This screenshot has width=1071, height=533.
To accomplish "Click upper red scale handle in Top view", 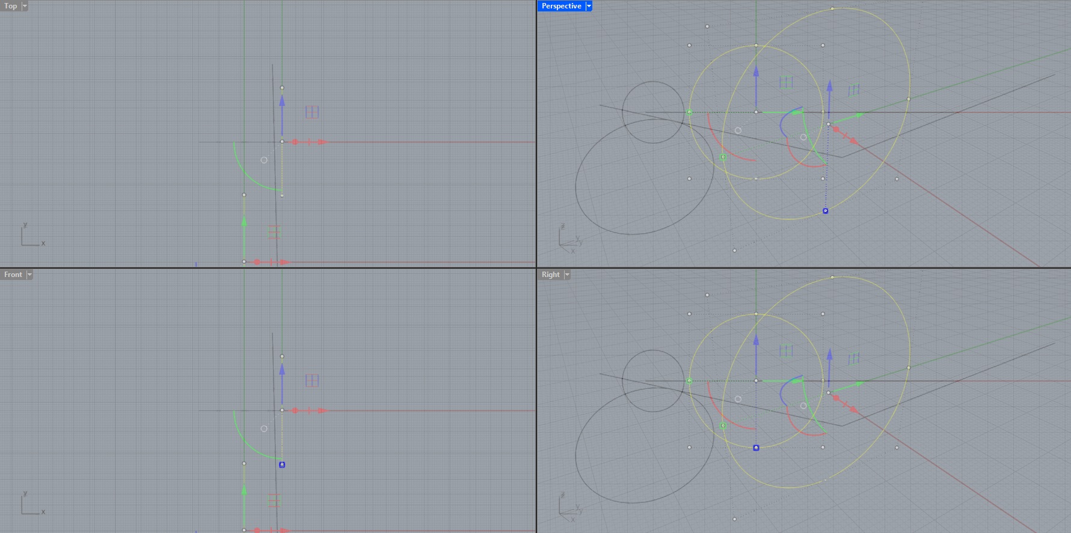I will 295,142.
